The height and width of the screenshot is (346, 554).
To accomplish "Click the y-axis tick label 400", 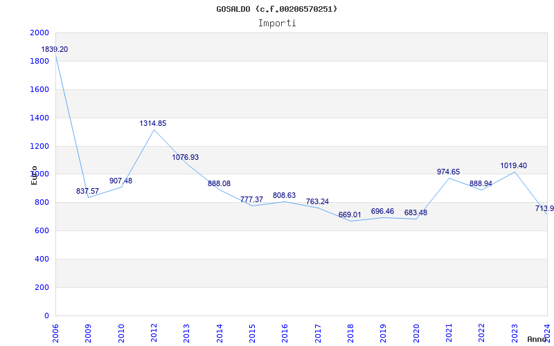I will [42, 259].
